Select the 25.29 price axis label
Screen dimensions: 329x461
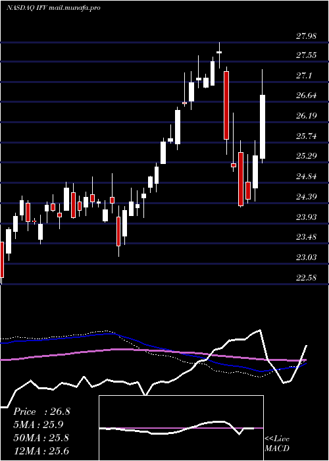click(306, 155)
